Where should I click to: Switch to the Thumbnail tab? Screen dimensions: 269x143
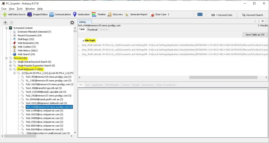click(x=92, y=30)
